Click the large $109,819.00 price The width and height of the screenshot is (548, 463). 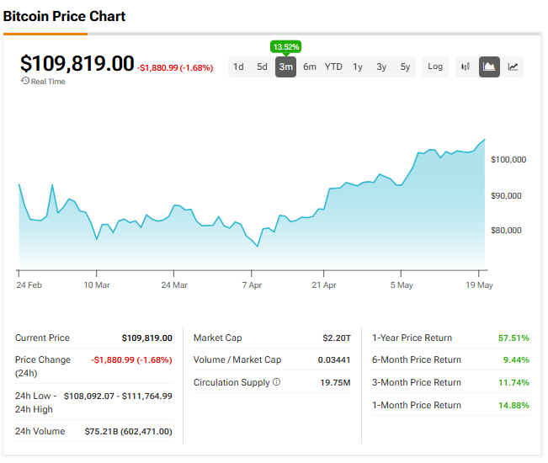(77, 64)
